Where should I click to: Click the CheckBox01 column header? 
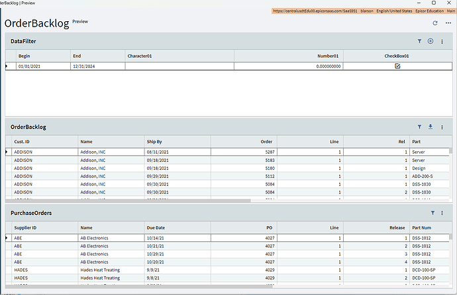(397, 56)
